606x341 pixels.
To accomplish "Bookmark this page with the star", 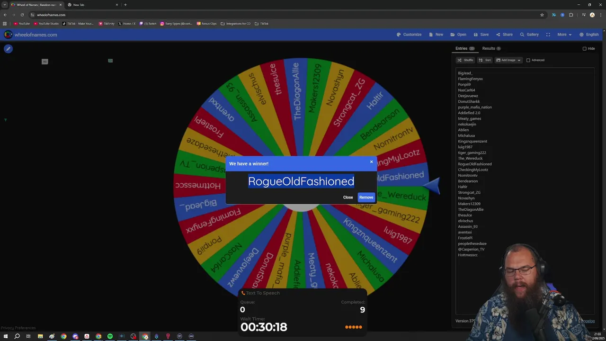I will pyautogui.click(x=542, y=15).
